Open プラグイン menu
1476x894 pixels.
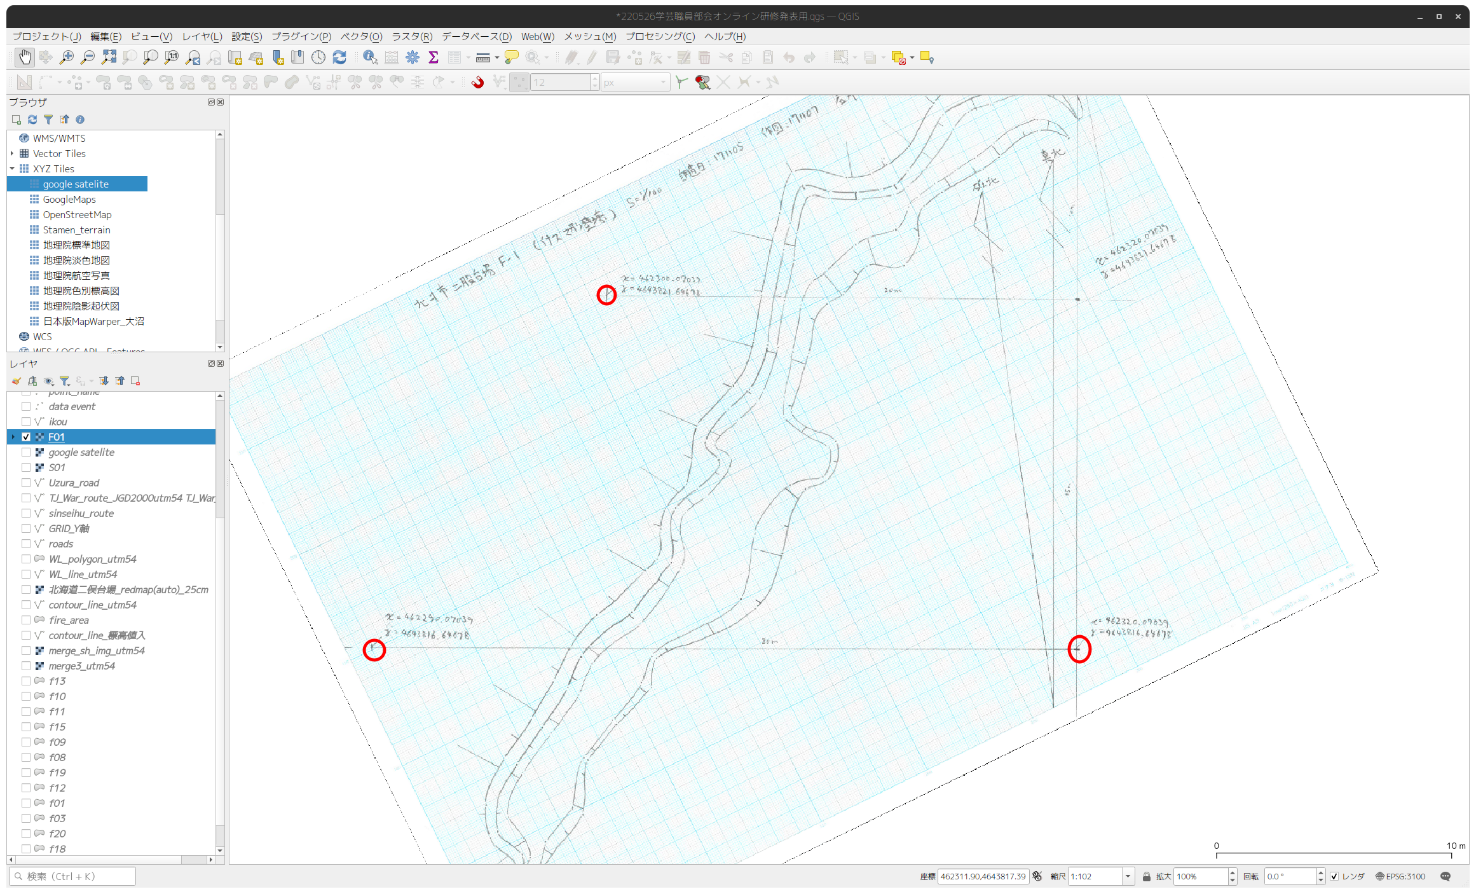301,36
